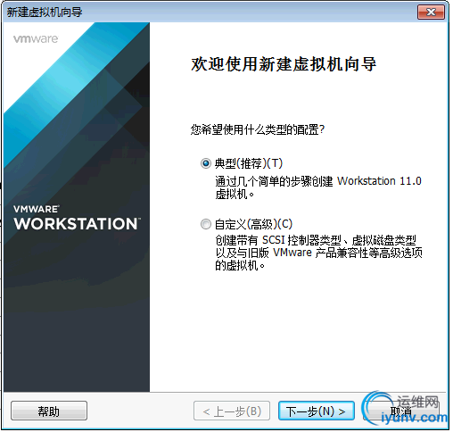This screenshot has height=432, width=453.
Task: Select the 典型(推荐)(T) radio button
Action: [205, 163]
